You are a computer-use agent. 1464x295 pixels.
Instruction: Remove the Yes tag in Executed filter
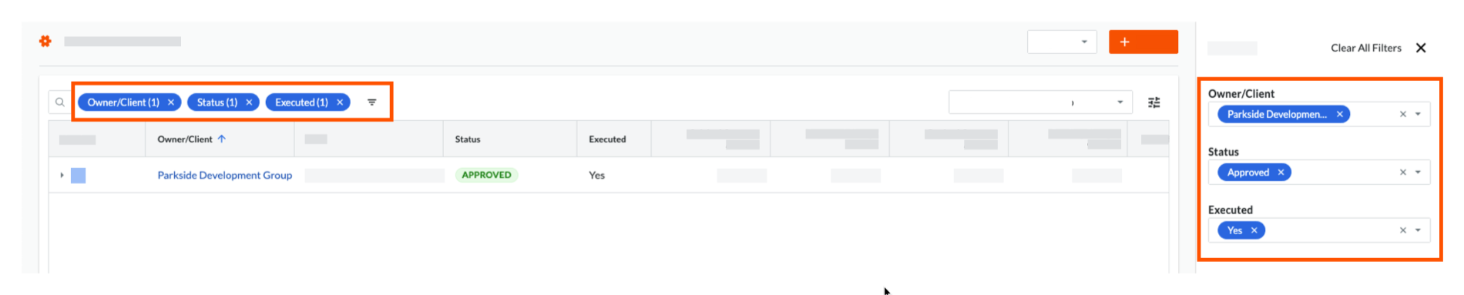click(x=1254, y=230)
